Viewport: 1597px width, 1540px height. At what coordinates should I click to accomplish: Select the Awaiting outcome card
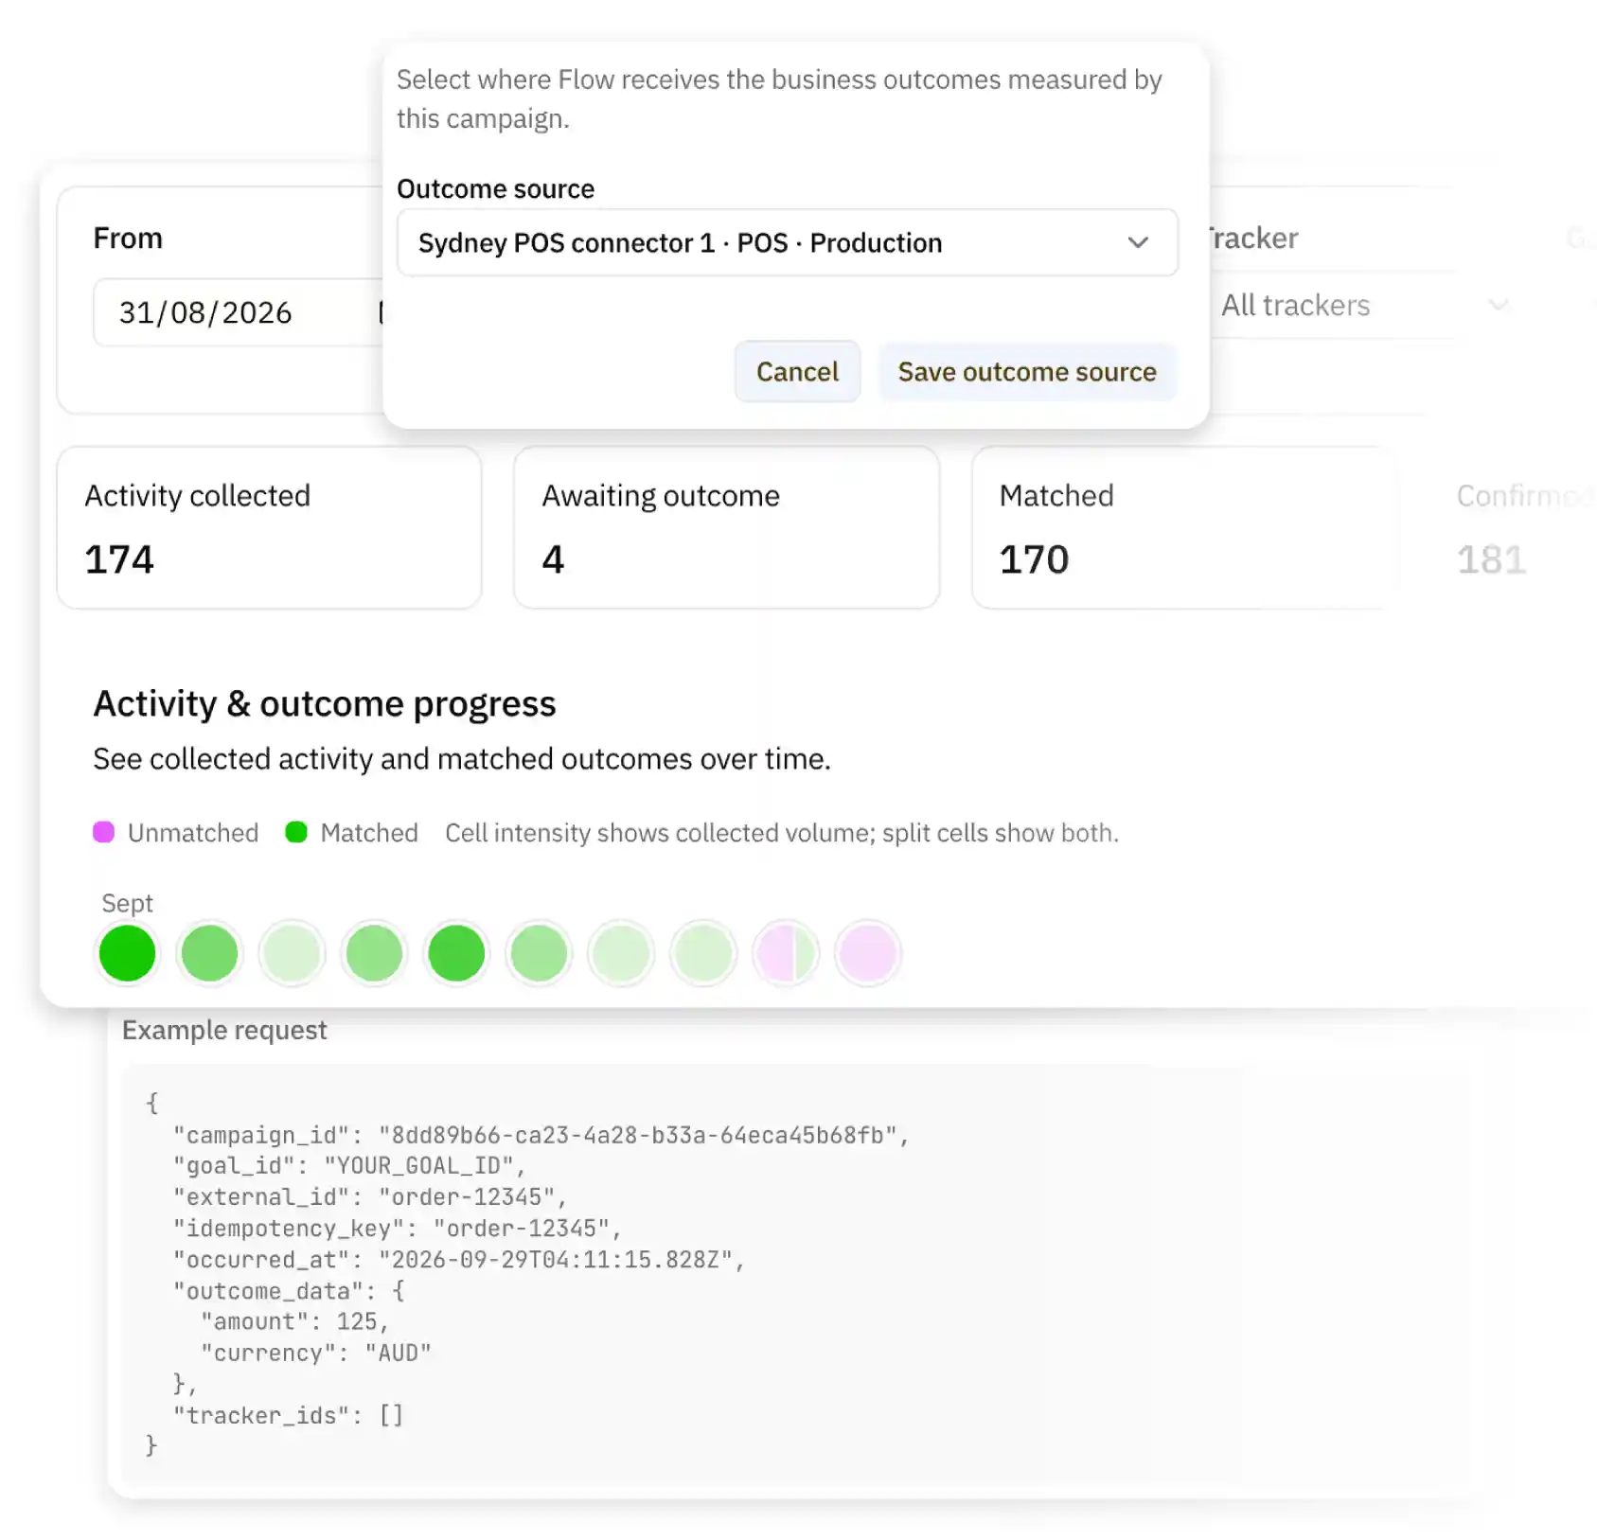(x=726, y=528)
